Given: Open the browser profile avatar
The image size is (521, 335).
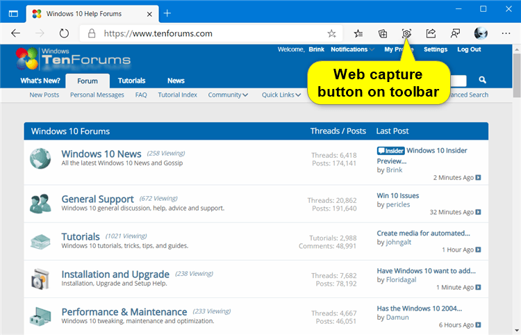Looking at the screenshot, I should [481, 33].
